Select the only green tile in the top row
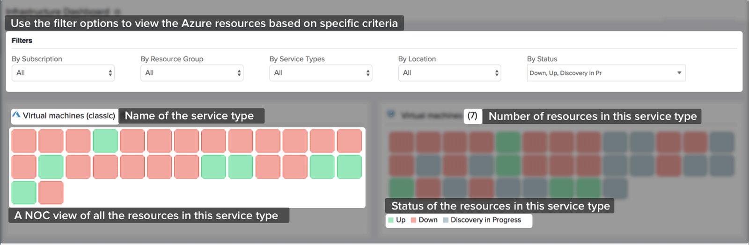The width and height of the screenshot is (749, 245). tap(105, 141)
